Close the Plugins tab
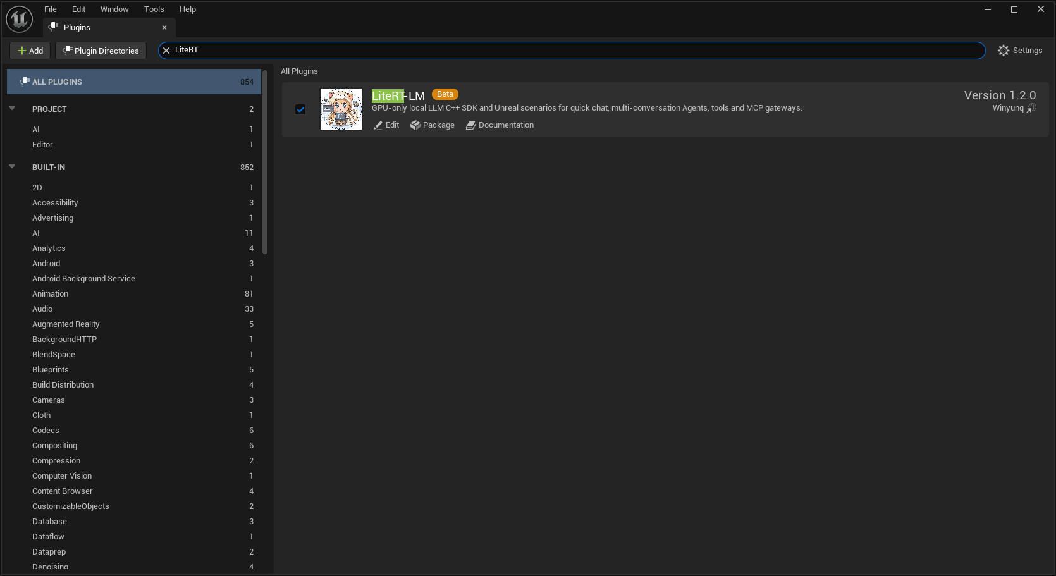Screen dimensions: 1056x576 [x=164, y=28]
